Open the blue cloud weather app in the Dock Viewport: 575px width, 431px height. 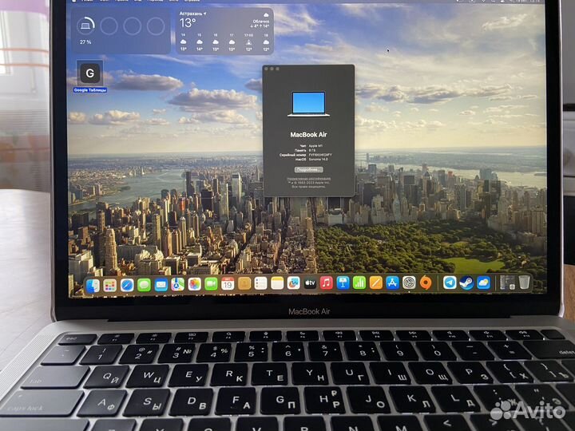point(483,283)
